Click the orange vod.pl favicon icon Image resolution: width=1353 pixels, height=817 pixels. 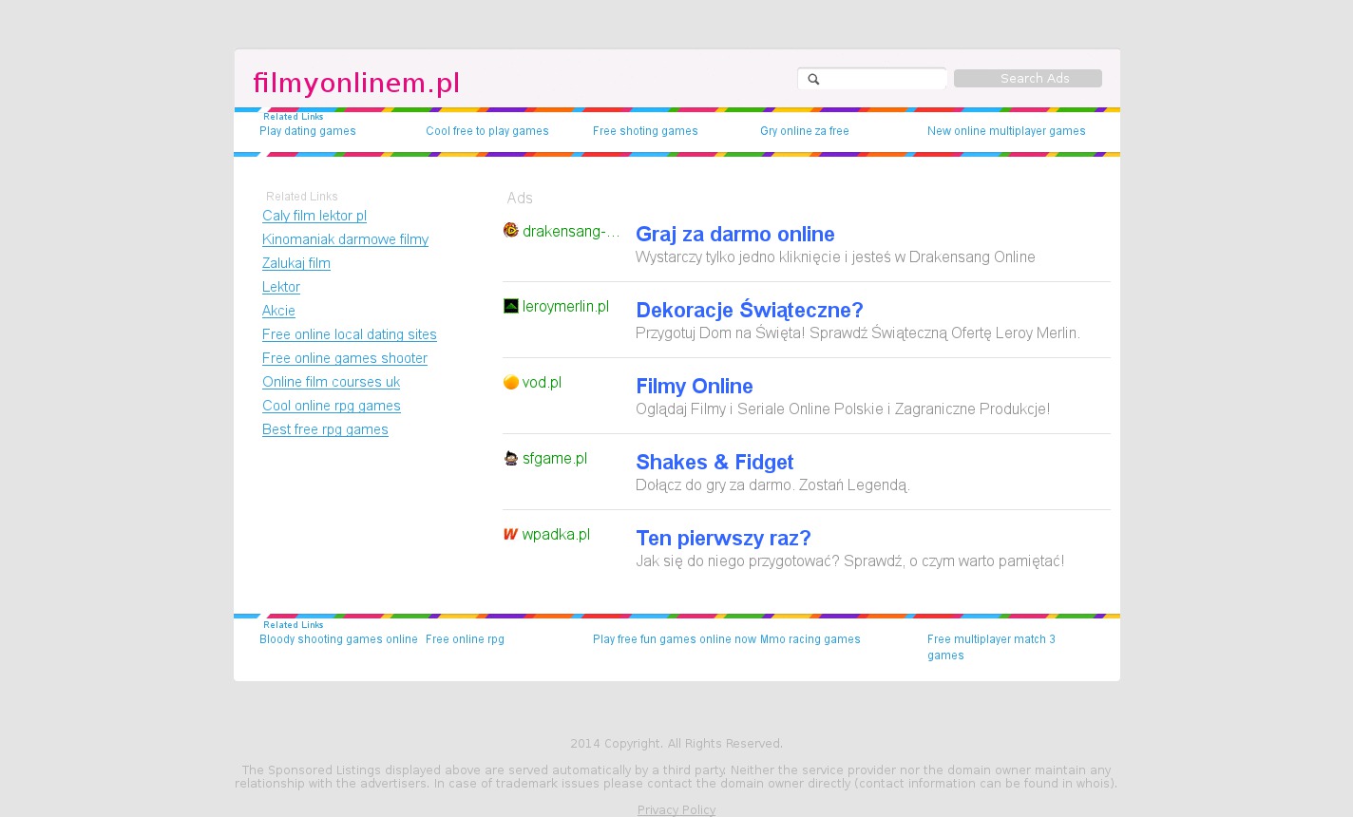coord(511,382)
